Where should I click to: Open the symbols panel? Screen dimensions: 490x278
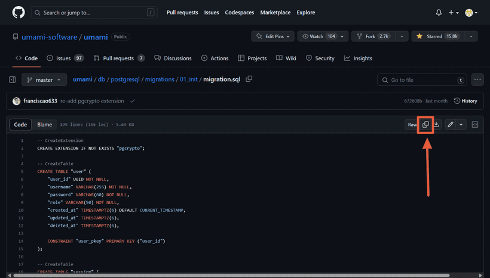(x=475, y=125)
